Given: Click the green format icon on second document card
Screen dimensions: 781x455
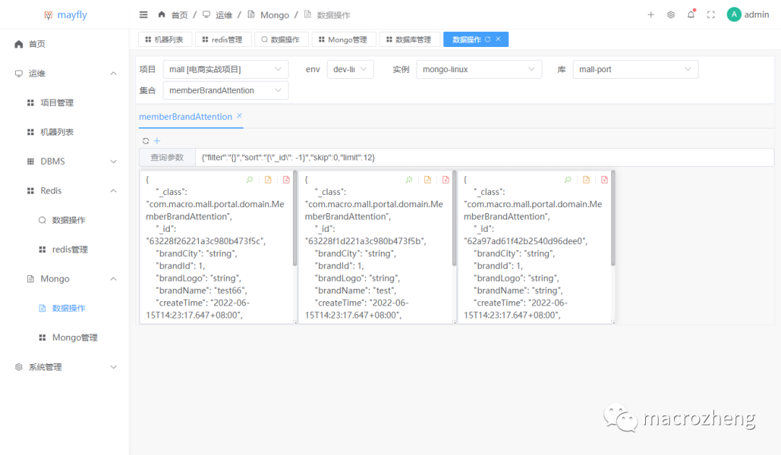Looking at the screenshot, I should (x=409, y=179).
